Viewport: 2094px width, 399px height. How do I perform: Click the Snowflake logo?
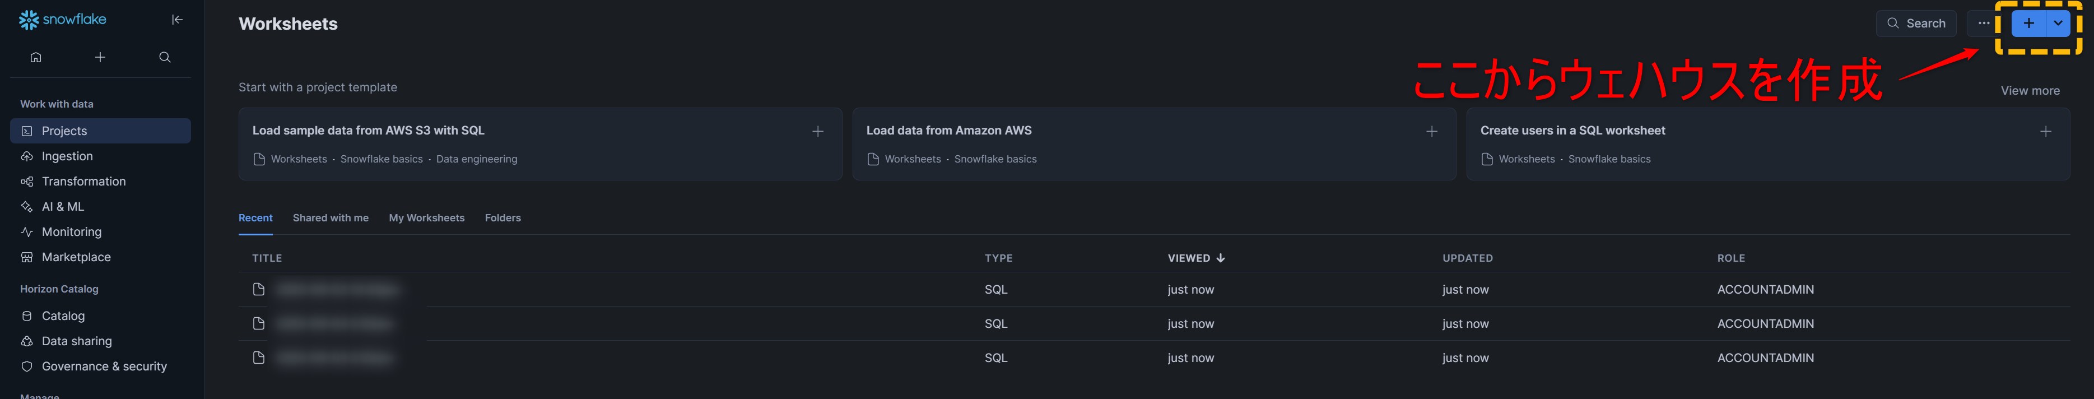tap(63, 20)
